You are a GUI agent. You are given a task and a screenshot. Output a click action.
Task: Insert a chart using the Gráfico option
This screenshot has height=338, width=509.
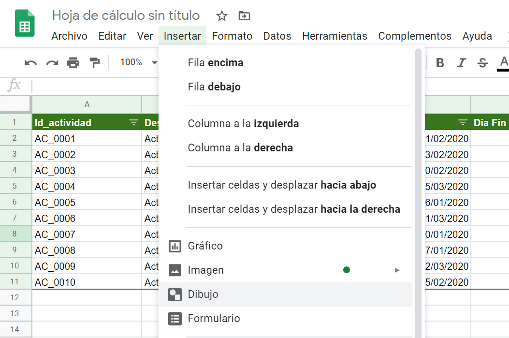click(x=204, y=246)
